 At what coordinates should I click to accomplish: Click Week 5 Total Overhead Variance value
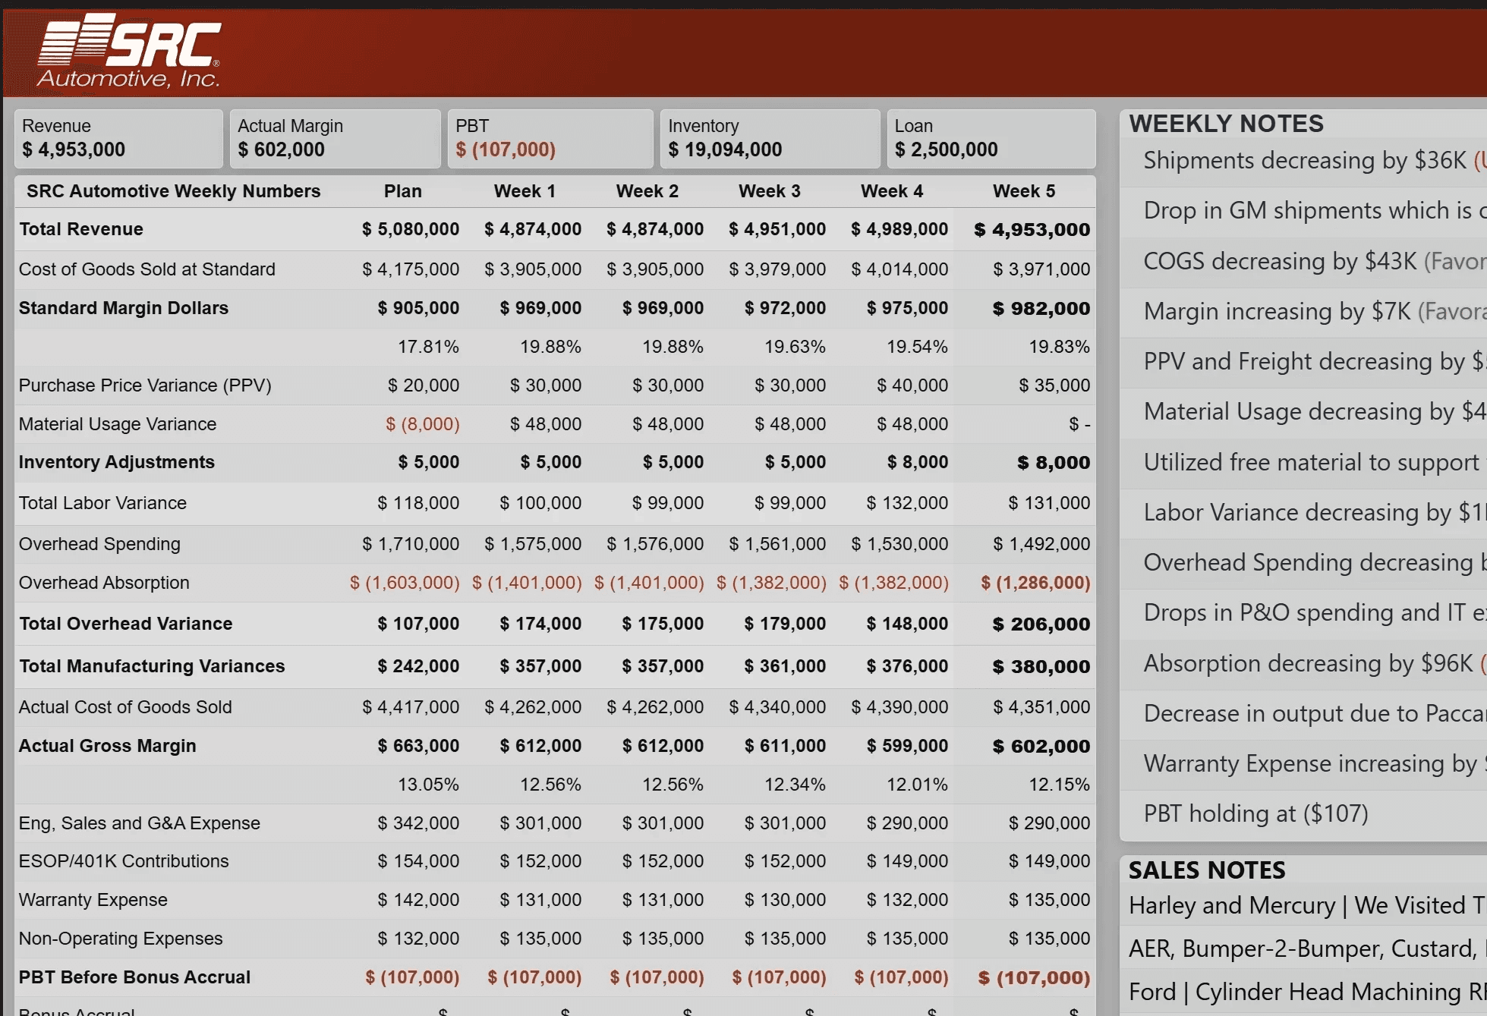pos(1041,624)
